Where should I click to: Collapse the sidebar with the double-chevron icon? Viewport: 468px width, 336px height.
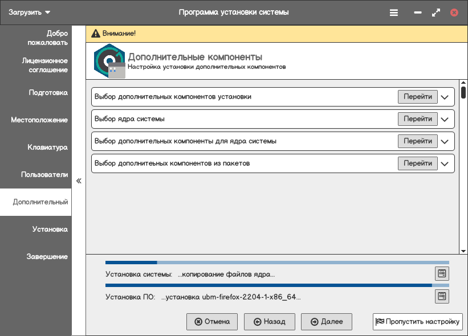(79, 181)
